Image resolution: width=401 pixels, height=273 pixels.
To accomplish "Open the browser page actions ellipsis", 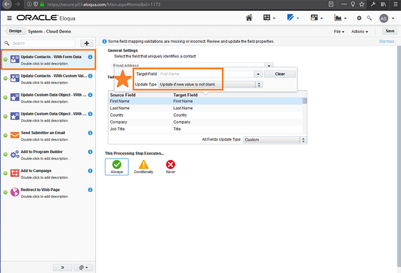I will click(x=344, y=4).
